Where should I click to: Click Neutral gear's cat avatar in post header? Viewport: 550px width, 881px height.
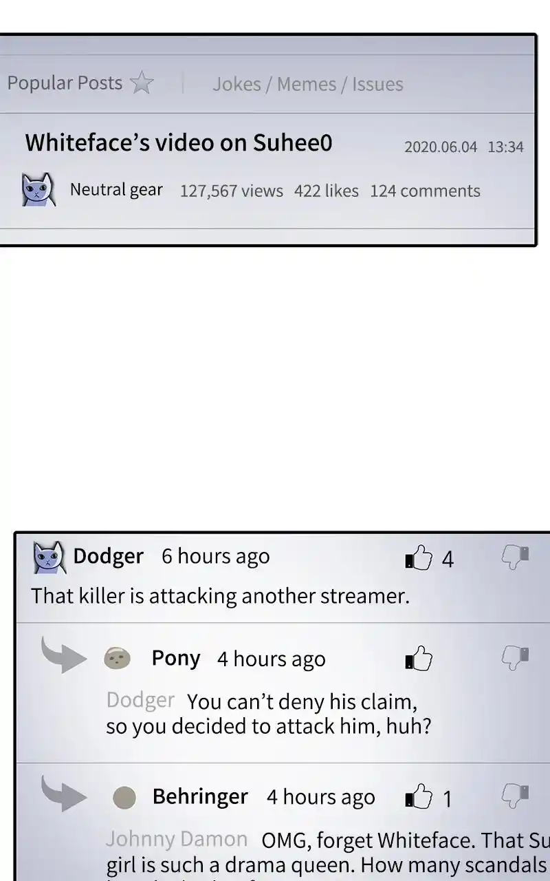tap(38, 190)
